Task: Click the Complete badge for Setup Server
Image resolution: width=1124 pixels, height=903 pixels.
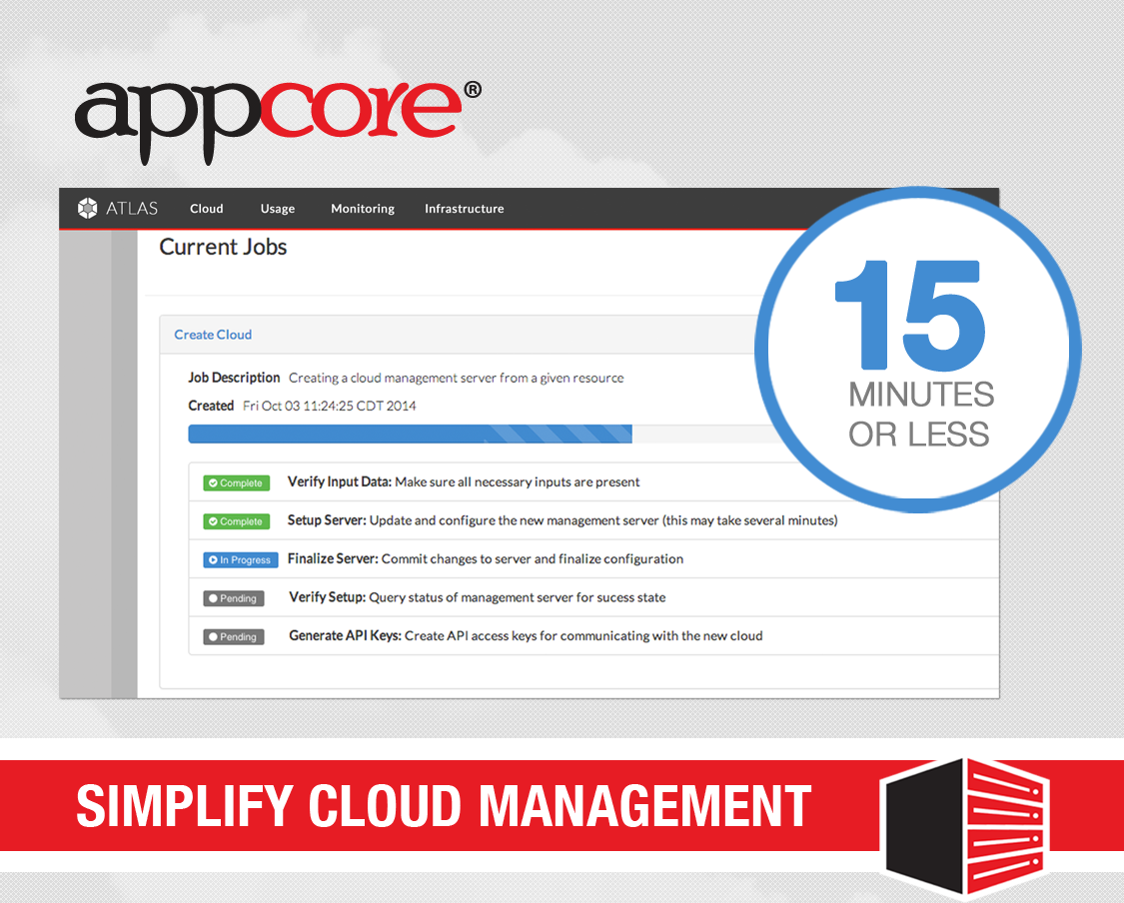Action: click(x=237, y=521)
